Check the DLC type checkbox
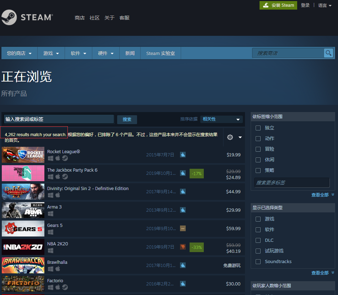Image resolution: width=338 pixels, height=295 pixels. [258, 240]
